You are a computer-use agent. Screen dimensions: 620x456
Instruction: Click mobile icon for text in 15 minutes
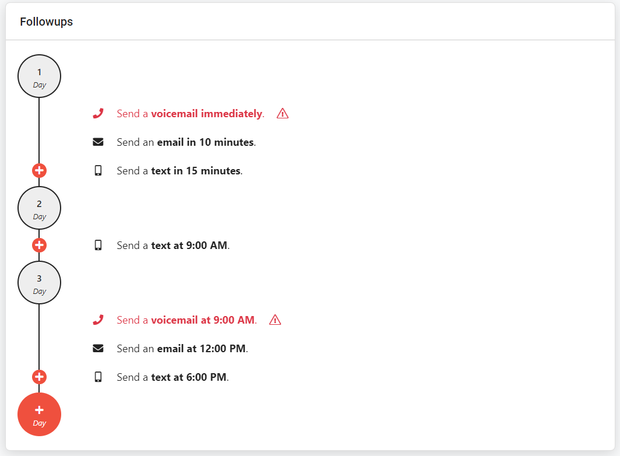pyautogui.click(x=98, y=171)
